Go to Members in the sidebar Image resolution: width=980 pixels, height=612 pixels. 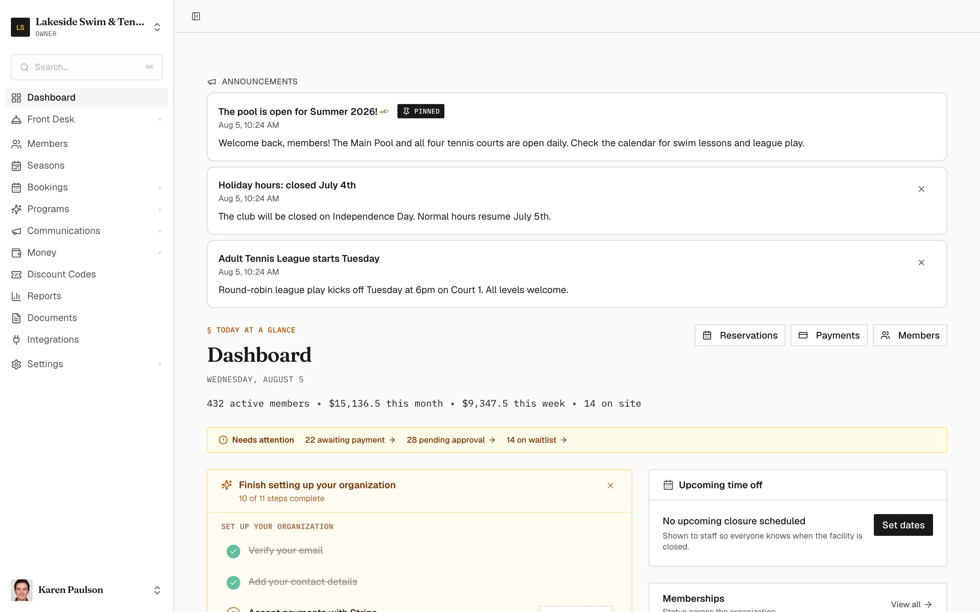pos(87,144)
